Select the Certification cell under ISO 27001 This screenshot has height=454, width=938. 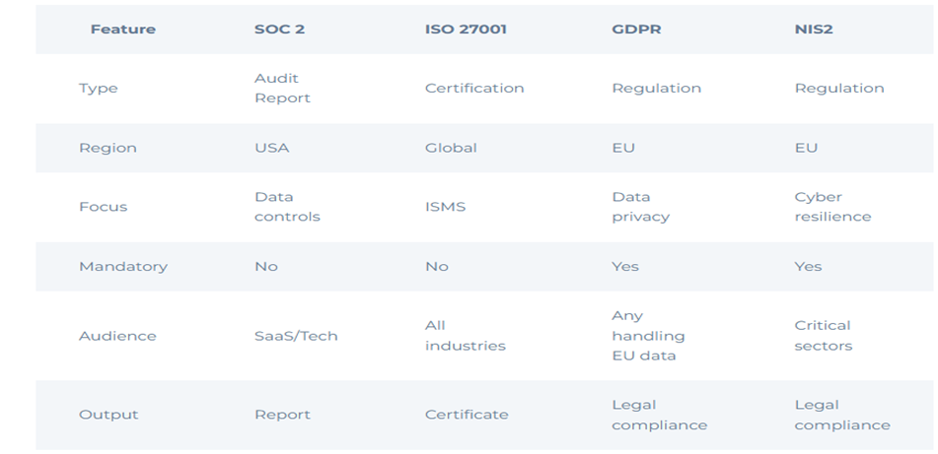coord(474,88)
